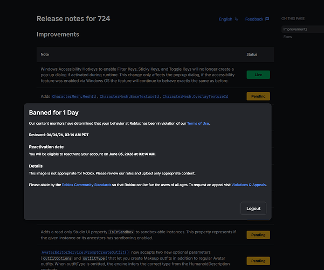This screenshot has width=324, height=270.
Task: Click the 'Details' heading in the dialog
Action: 36,166
